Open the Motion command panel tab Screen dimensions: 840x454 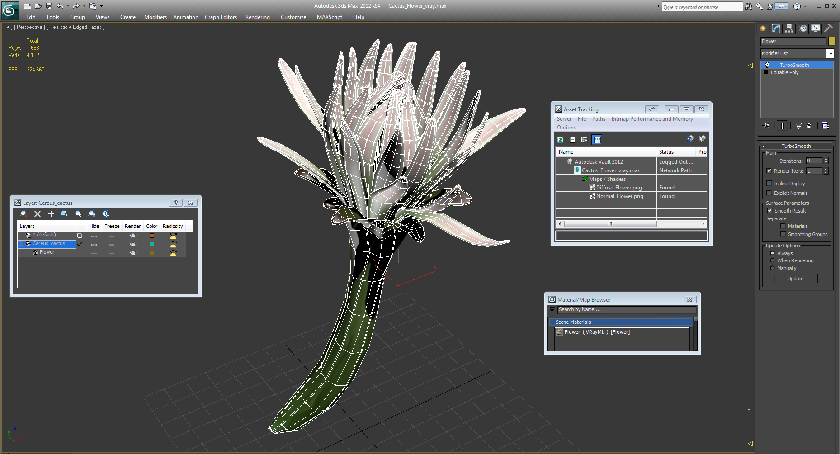click(803, 28)
